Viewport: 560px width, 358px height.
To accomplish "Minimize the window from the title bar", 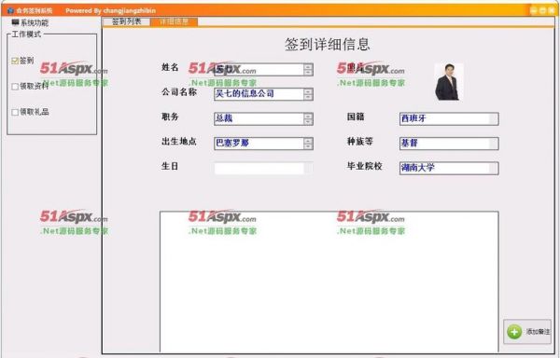I will [x=534, y=10].
